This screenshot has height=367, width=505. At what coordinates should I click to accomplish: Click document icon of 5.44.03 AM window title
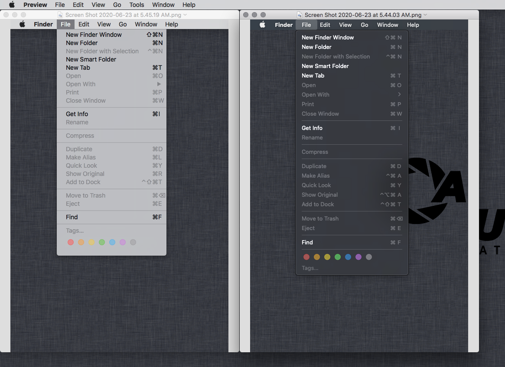click(x=300, y=15)
